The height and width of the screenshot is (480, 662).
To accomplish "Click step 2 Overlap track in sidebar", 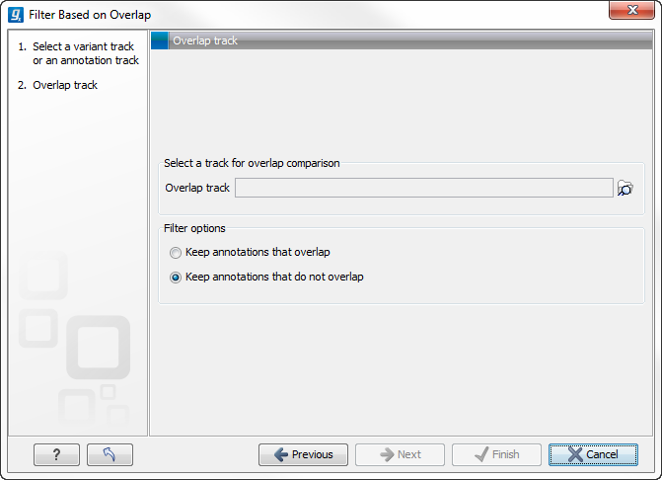I will point(58,85).
